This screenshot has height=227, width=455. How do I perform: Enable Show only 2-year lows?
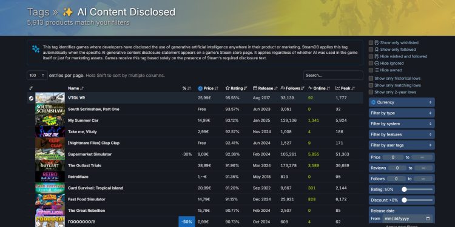pyautogui.click(x=371, y=92)
